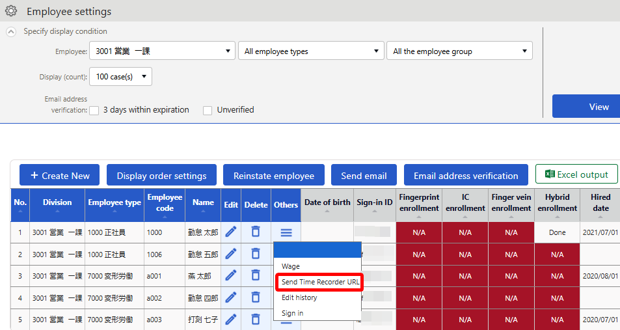620x330 pixels.
Task: Edit employee a001 with pencil icon
Action: tap(231, 275)
